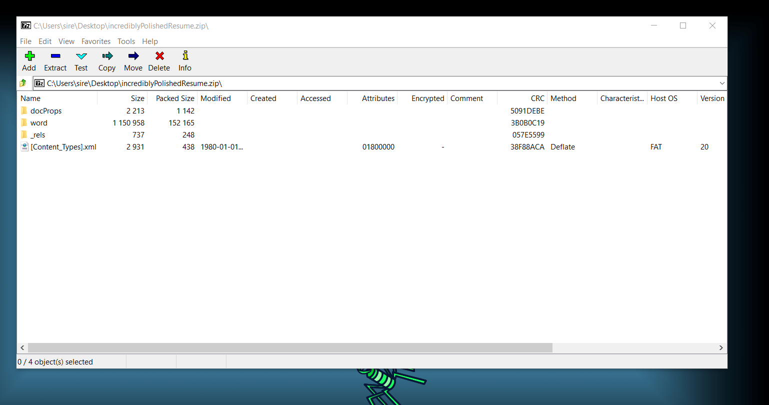Sort by the Method column header
769x405 pixels.
tap(572, 98)
